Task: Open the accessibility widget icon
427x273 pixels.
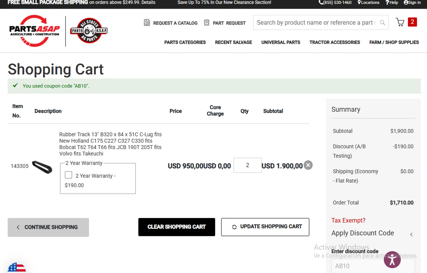Action: [392, 260]
